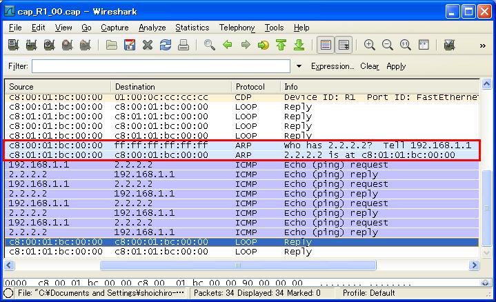Open the filter Expression dialog
This screenshot has height=302, width=496.
pyautogui.click(x=333, y=66)
